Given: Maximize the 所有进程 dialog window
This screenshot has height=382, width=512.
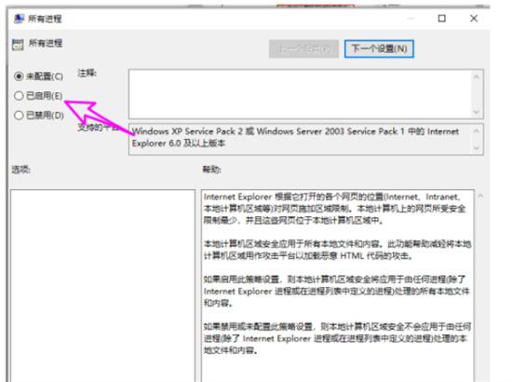Looking at the screenshot, I should click(x=442, y=19).
